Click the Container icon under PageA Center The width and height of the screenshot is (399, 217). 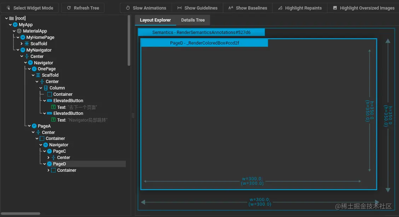(x=42, y=139)
